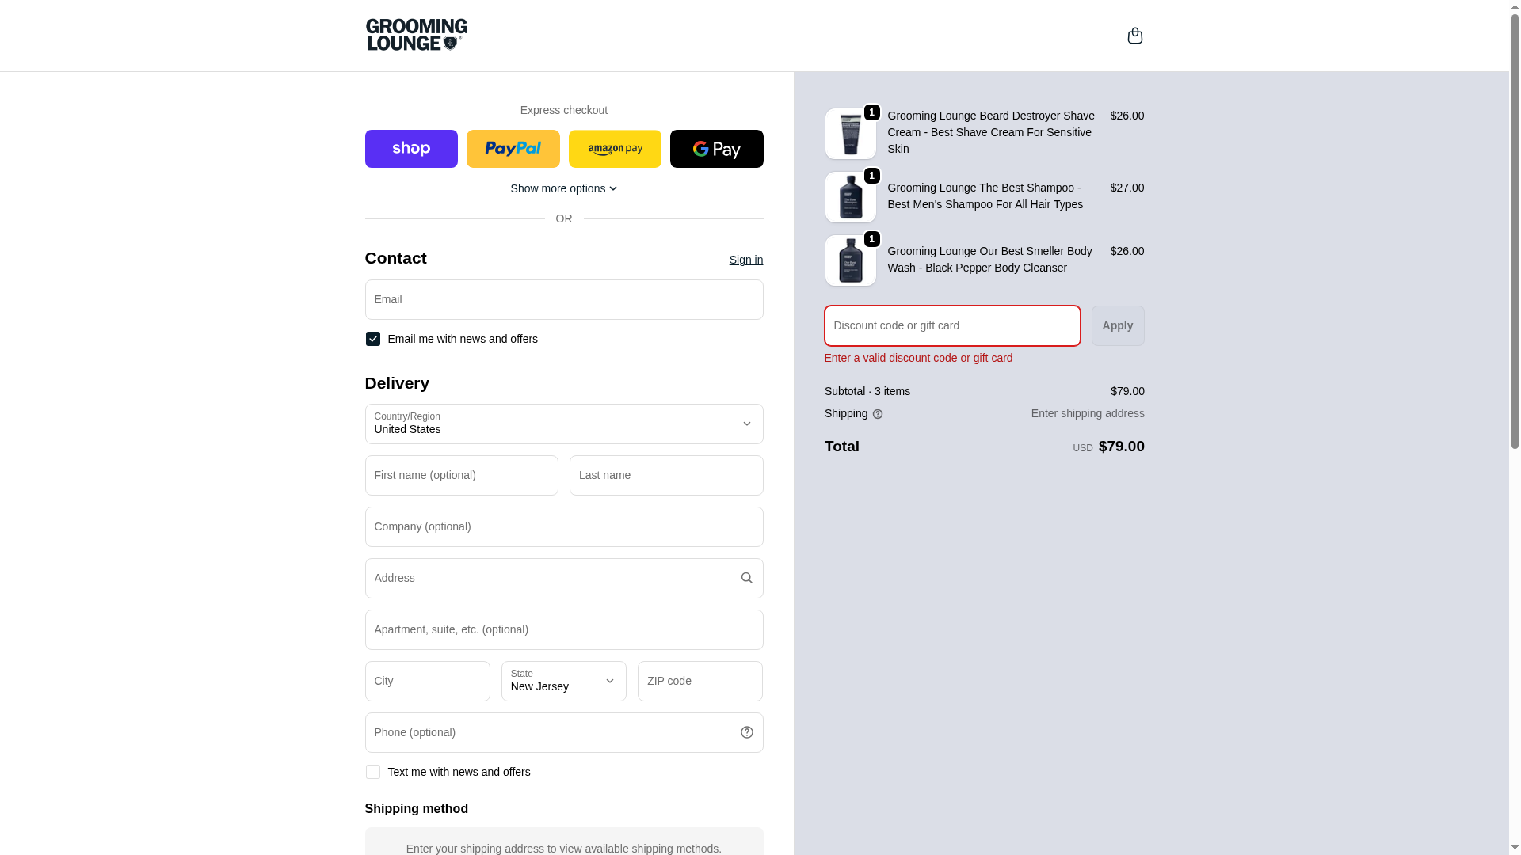Viewport: 1521px width, 855px height.
Task: Choose PayPal express checkout
Action: pyautogui.click(x=513, y=149)
